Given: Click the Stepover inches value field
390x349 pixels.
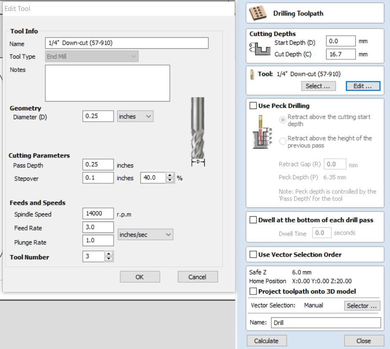Looking at the screenshot, I should (98, 178).
